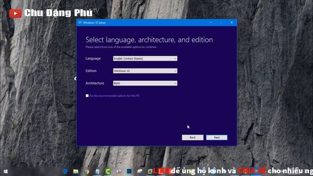
Task: Open the green C app on taskbar
Action: tap(108, 171)
